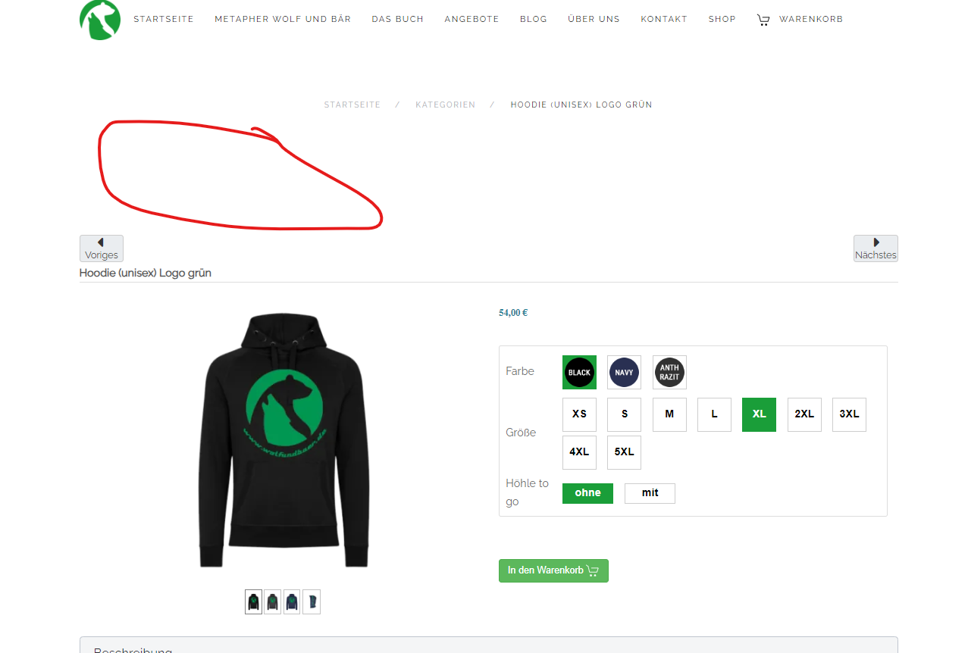The width and height of the screenshot is (968, 653).
Task: Pick the Anthrazit color swatch
Action: tap(669, 373)
